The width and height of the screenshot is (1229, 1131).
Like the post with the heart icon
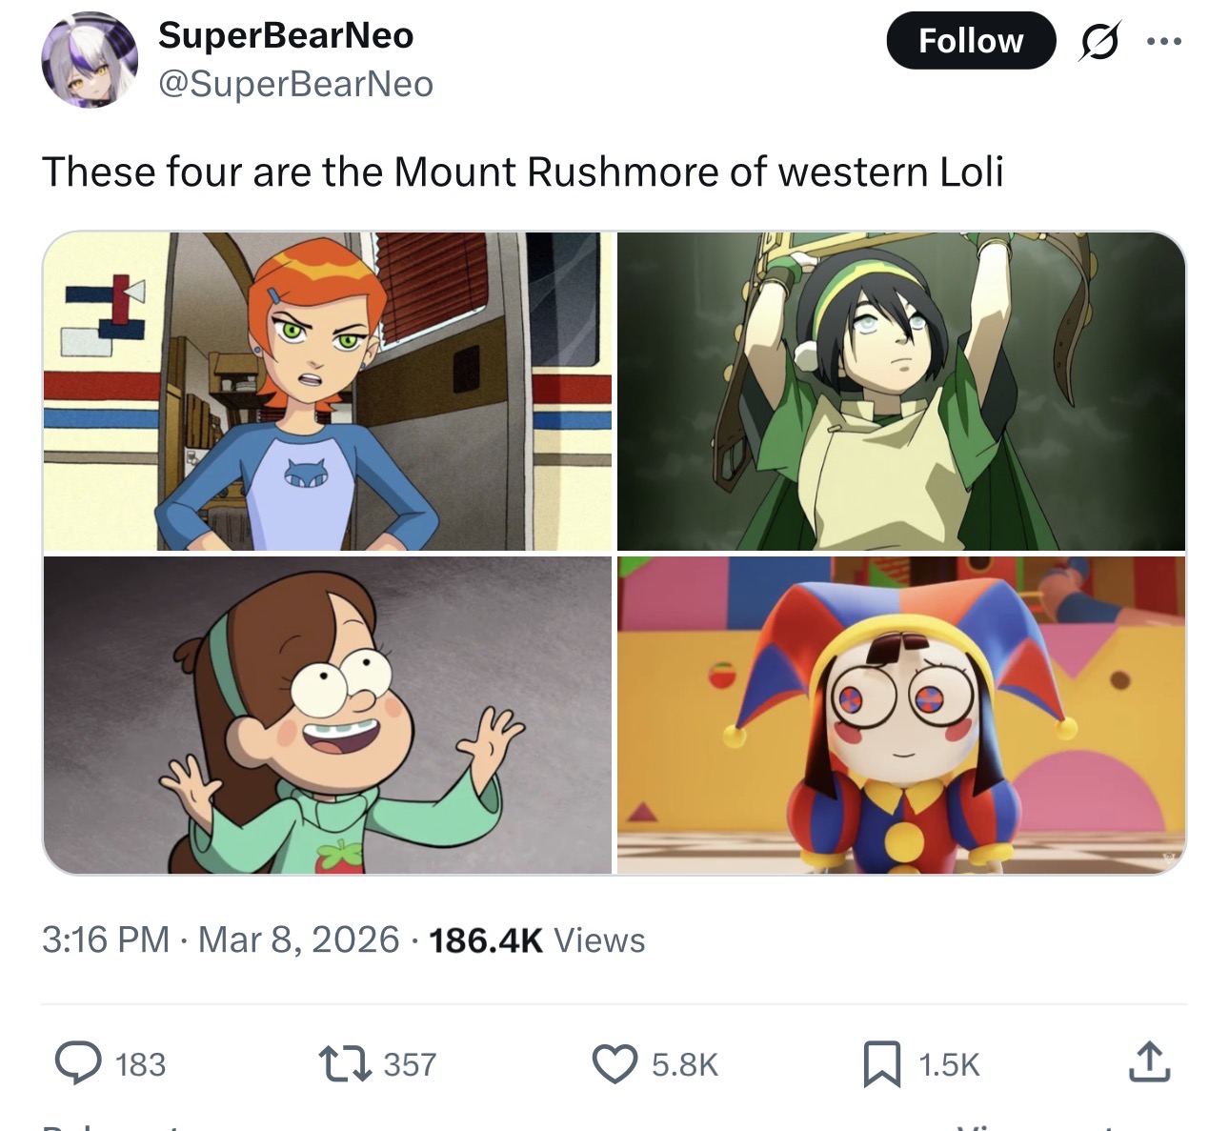point(615,1063)
